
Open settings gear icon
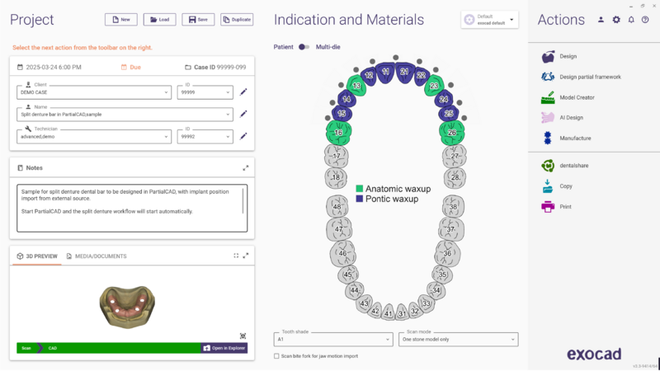click(x=616, y=20)
